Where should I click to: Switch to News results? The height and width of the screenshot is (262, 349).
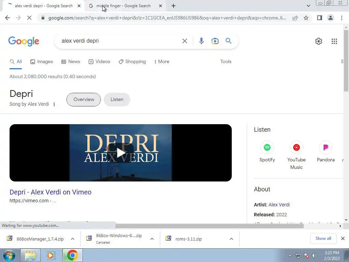tap(71, 61)
